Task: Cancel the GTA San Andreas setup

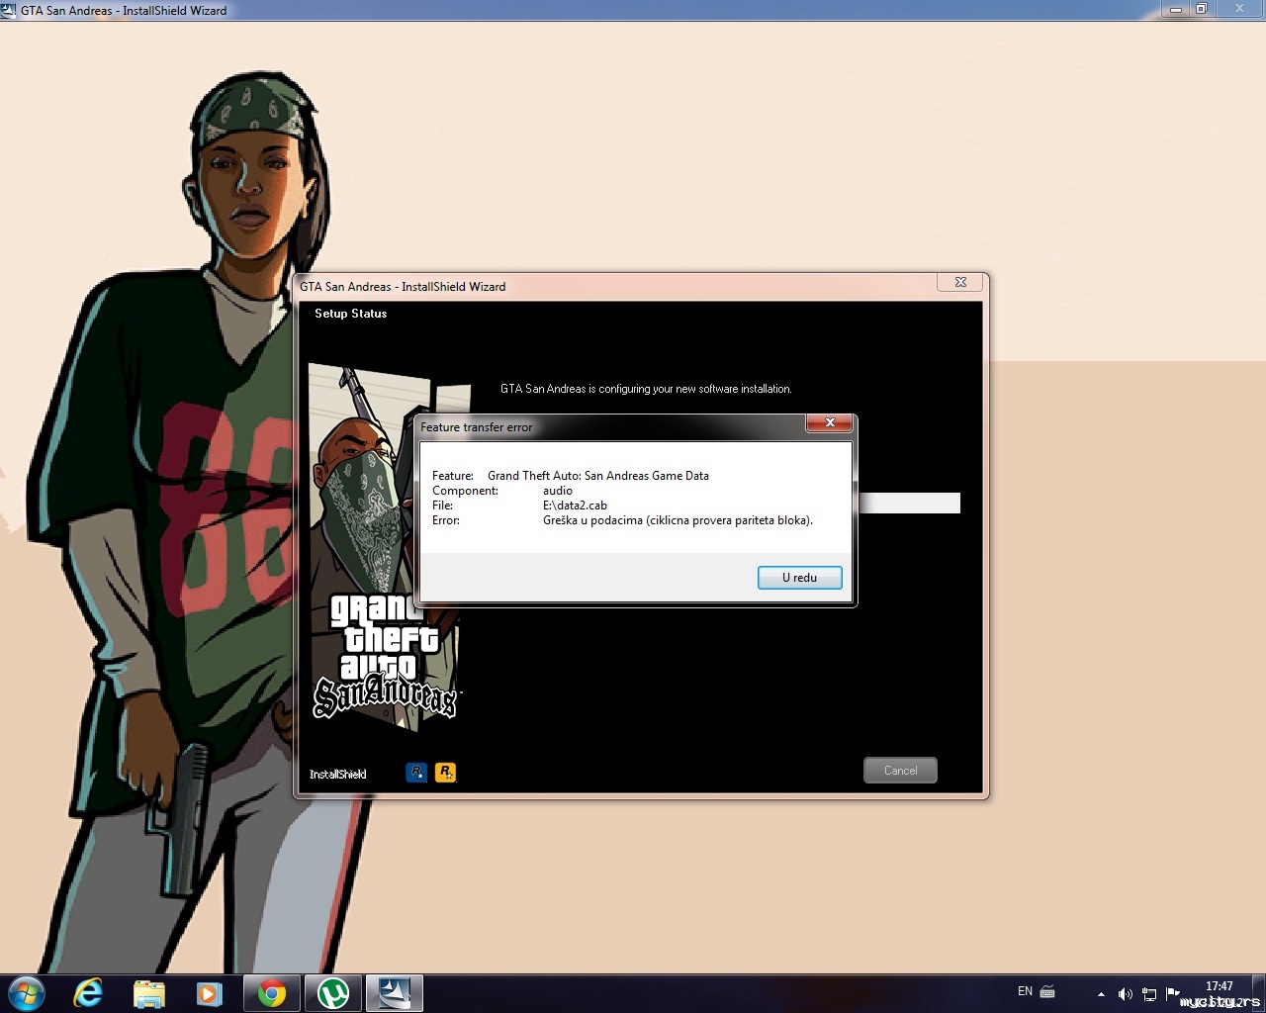Action: (900, 771)
